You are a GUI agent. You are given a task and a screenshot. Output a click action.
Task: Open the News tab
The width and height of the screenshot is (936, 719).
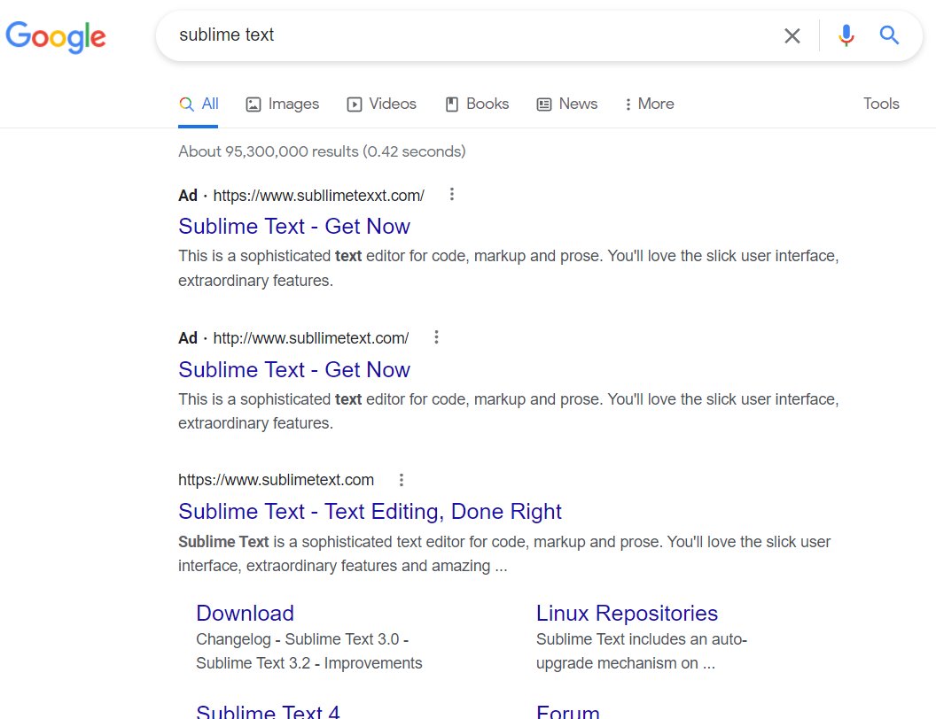567,104
